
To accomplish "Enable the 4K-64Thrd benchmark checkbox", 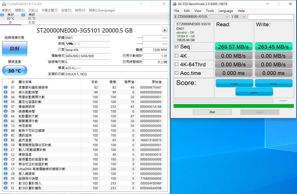I will 176,64.
